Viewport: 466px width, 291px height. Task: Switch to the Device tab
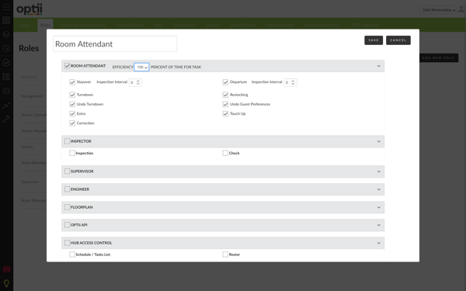tap(213, 26)
